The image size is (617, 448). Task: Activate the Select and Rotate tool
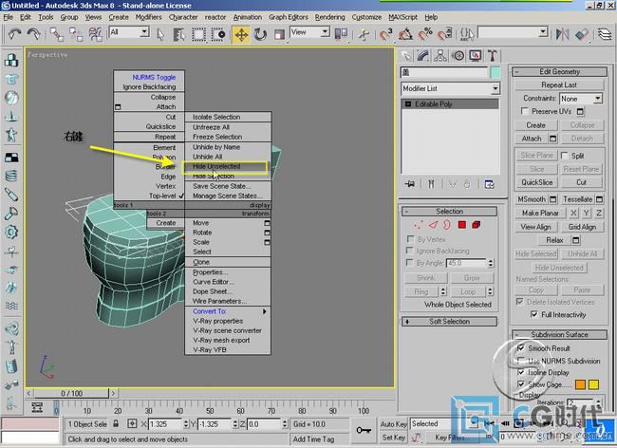[260, 34]
